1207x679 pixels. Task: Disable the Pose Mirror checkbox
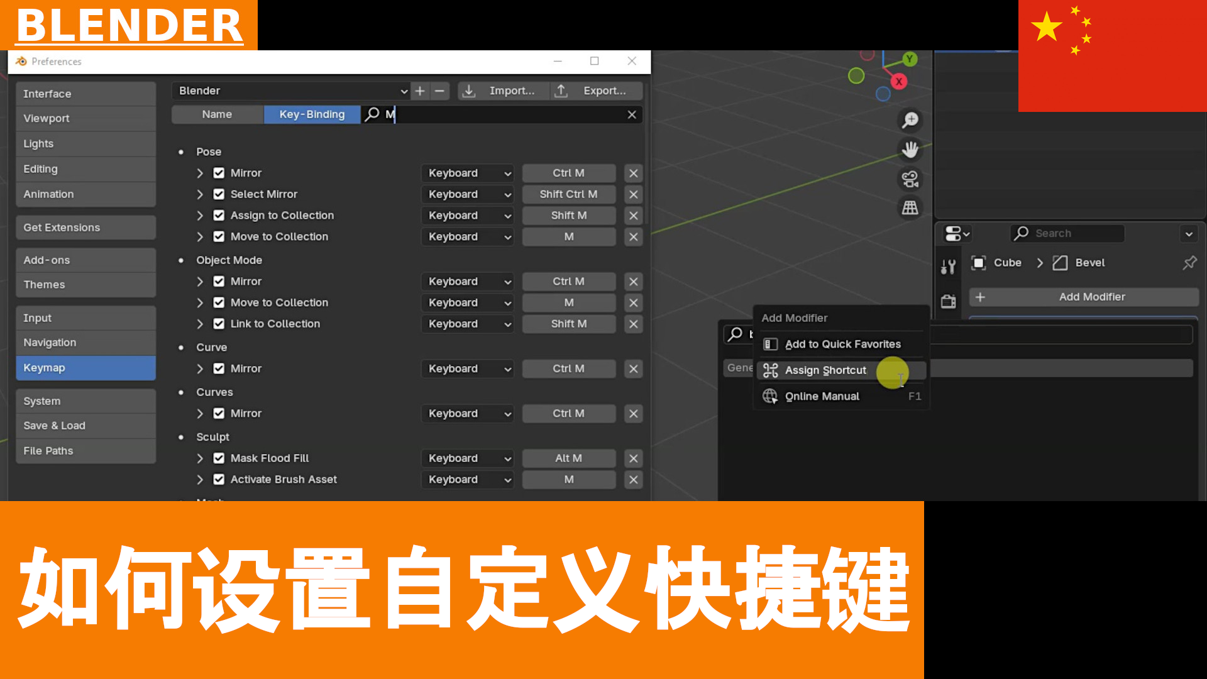tap(219, 173)
